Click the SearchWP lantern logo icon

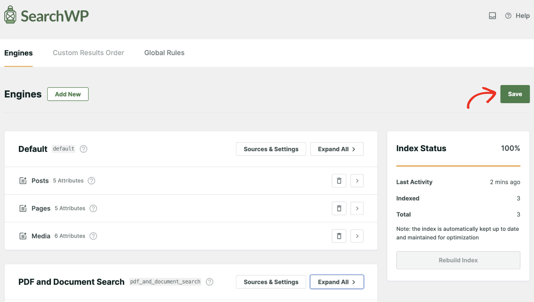pyautogui.click(x=10, y=14)
